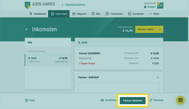The image size is (189, 109).
Task: Open the Btw tab
Action: [96, 14]
